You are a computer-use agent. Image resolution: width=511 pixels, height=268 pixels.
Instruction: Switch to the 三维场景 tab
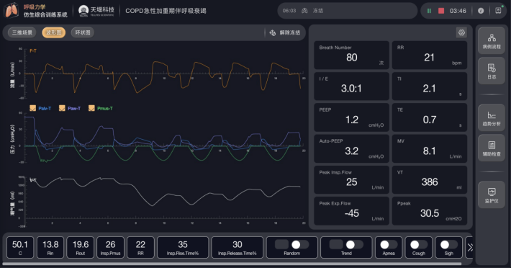22,32
